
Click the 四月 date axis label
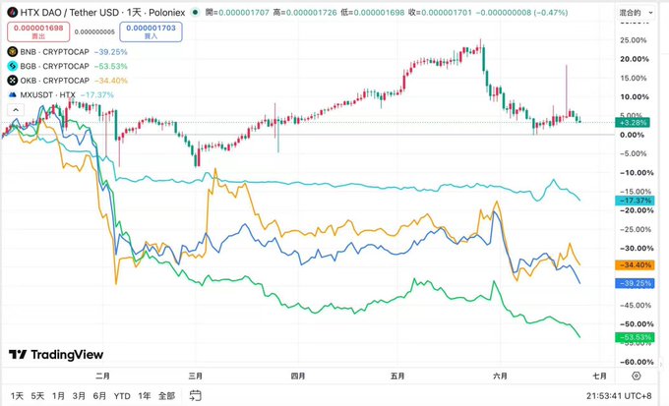[x=298, y=376]
